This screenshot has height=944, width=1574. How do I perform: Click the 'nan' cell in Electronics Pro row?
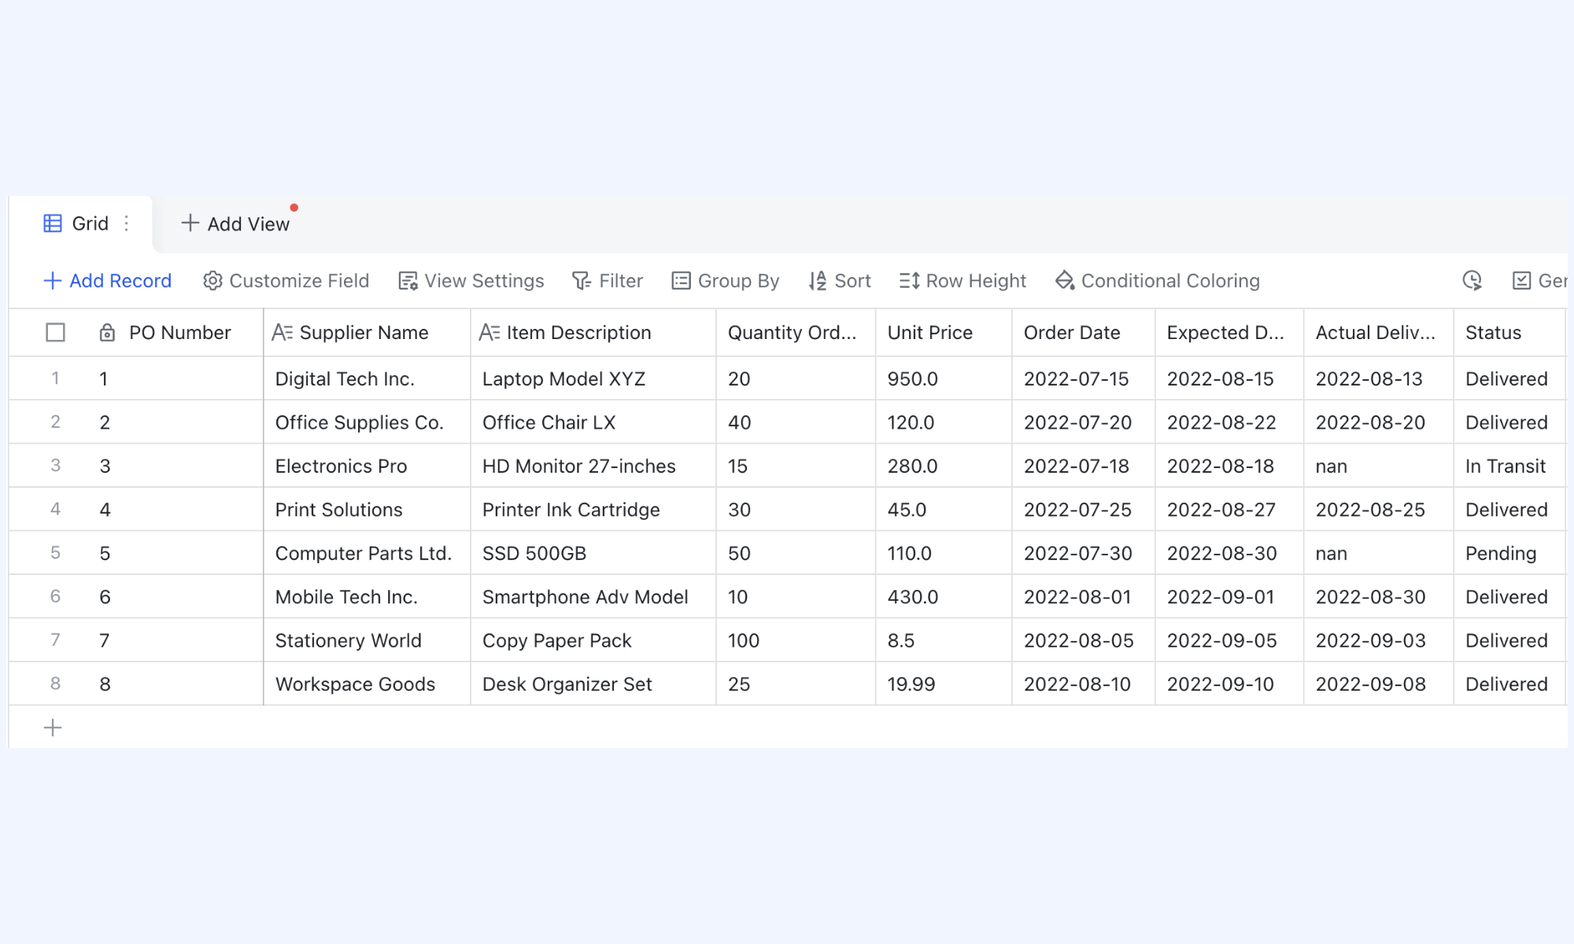tap(1379, 466)
